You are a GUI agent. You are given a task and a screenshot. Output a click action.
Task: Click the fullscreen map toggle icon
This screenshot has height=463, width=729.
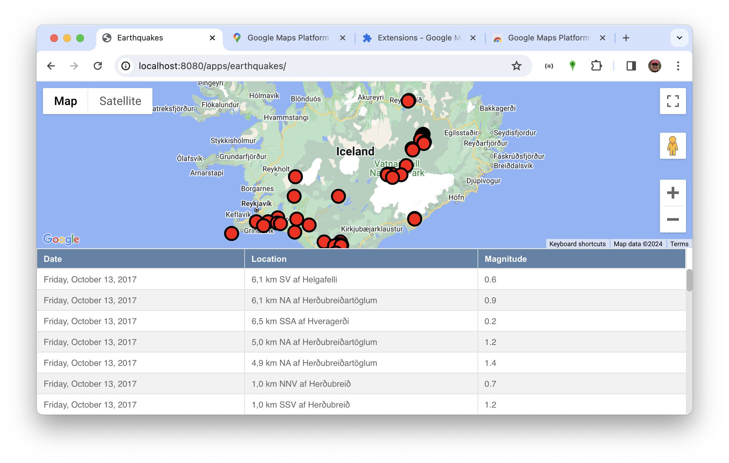(x=673, y=101)
